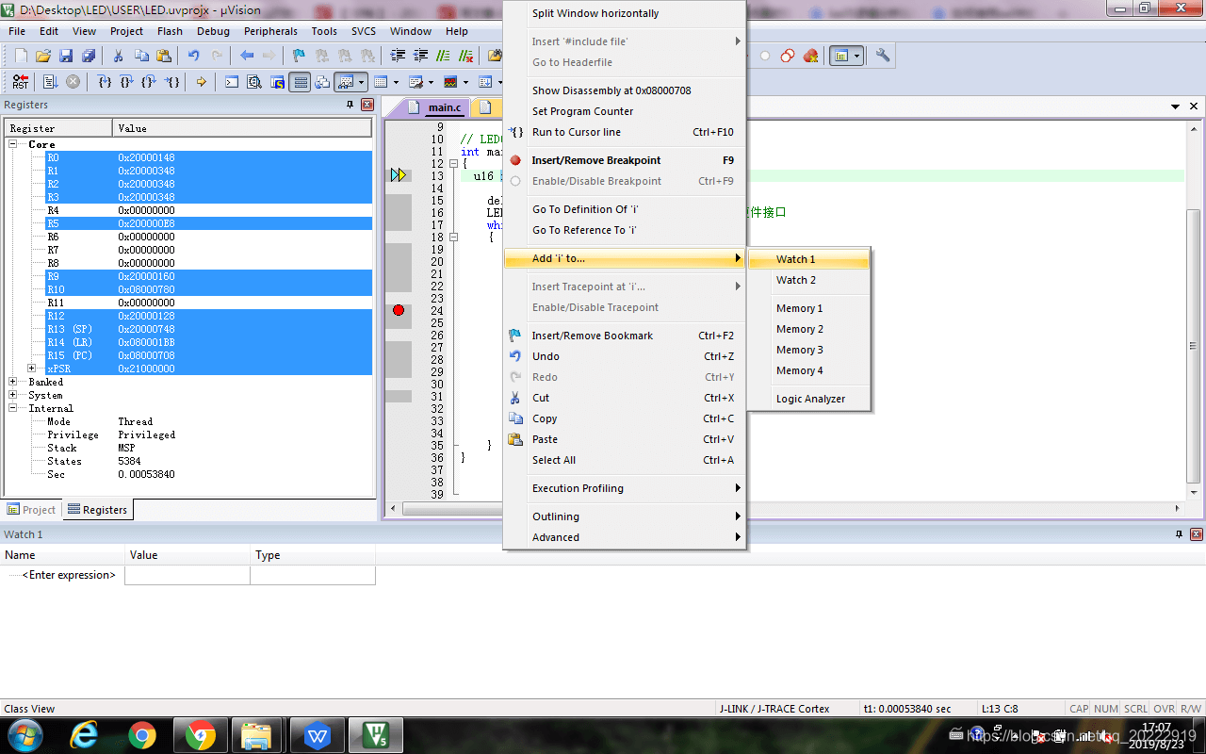Viewport: 1206px width, 754px height.
Task: Click the Indent selection toolbar icon
Action: coord(398,56)
